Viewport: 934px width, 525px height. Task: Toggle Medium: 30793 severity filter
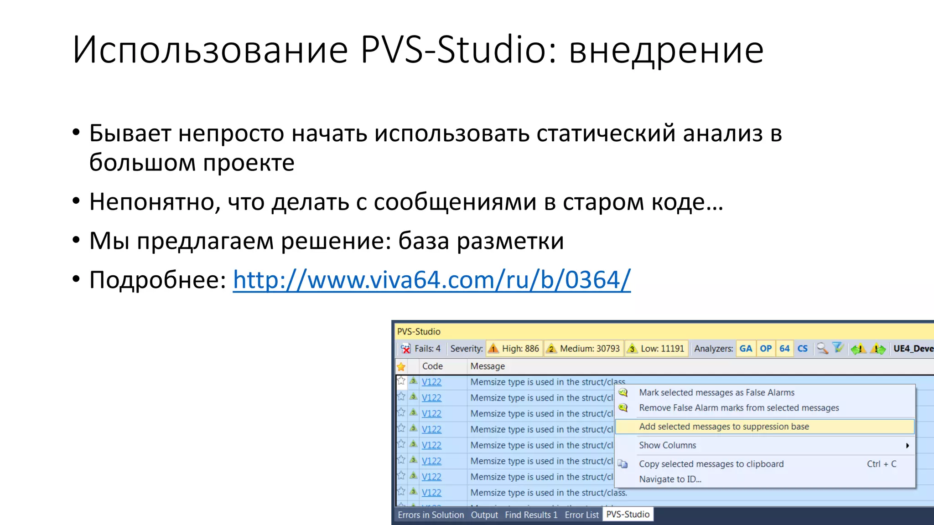point(583,349)
